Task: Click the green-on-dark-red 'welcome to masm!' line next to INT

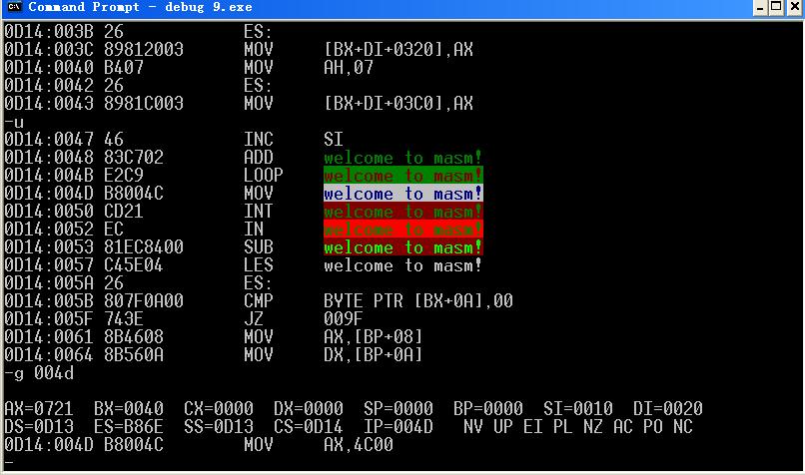Action: point(403,212)
